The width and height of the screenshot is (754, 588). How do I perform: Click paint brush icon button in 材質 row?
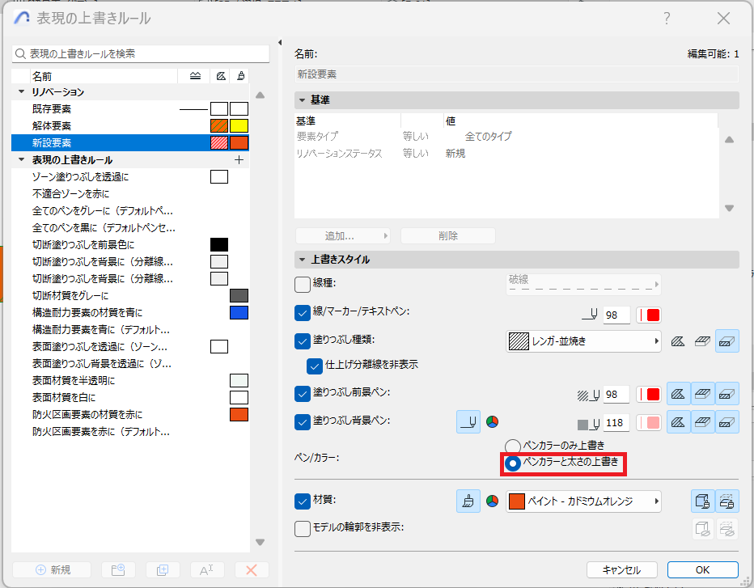[468, 501]
